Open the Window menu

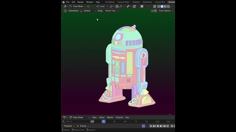[x=90, y=2]
